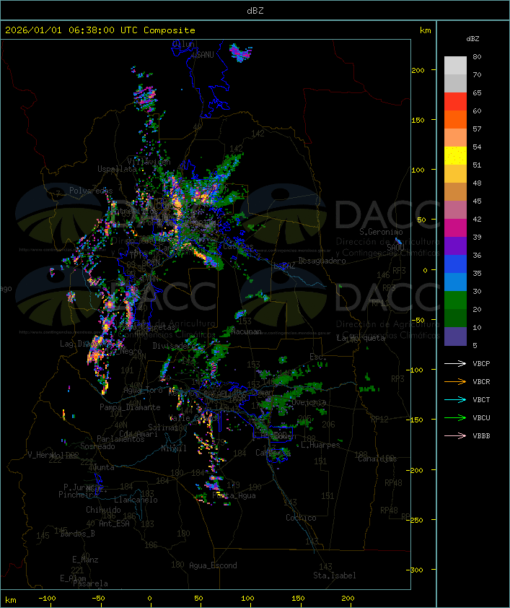This screenshot has height=608, width=510.
Task: Click the 'Cochico' map label
Action: (301, 518)
